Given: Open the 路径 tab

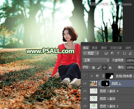Looking at the screenshot, I should point(104,48).
